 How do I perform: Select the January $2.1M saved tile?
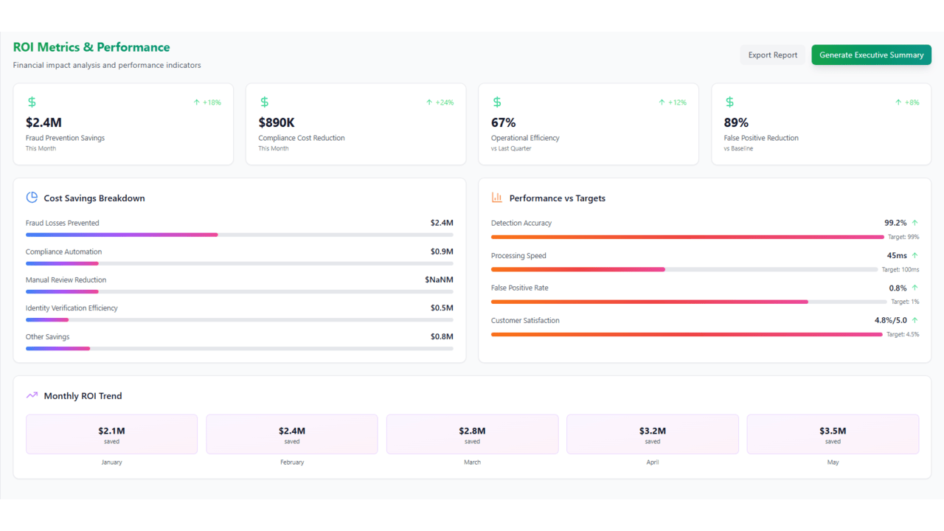pos(111,434)
